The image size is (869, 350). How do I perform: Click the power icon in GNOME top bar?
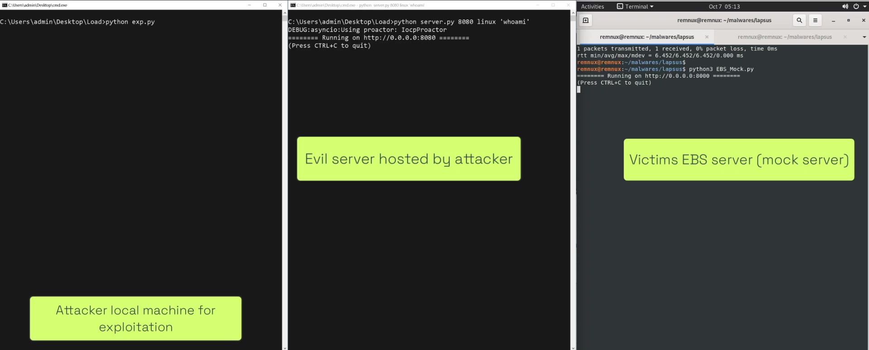[856, 6]
